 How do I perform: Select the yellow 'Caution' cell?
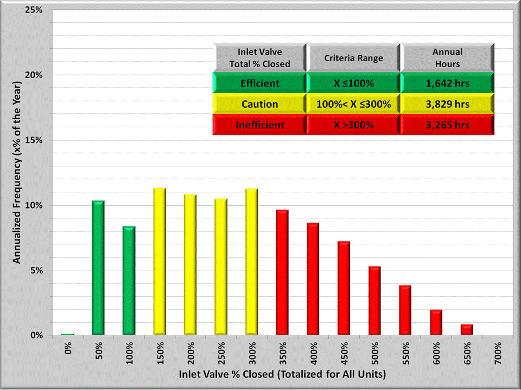[259, 104]
